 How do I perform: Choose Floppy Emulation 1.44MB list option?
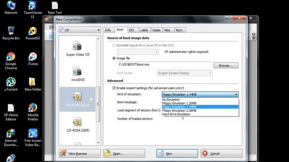[x=200, y=107]
